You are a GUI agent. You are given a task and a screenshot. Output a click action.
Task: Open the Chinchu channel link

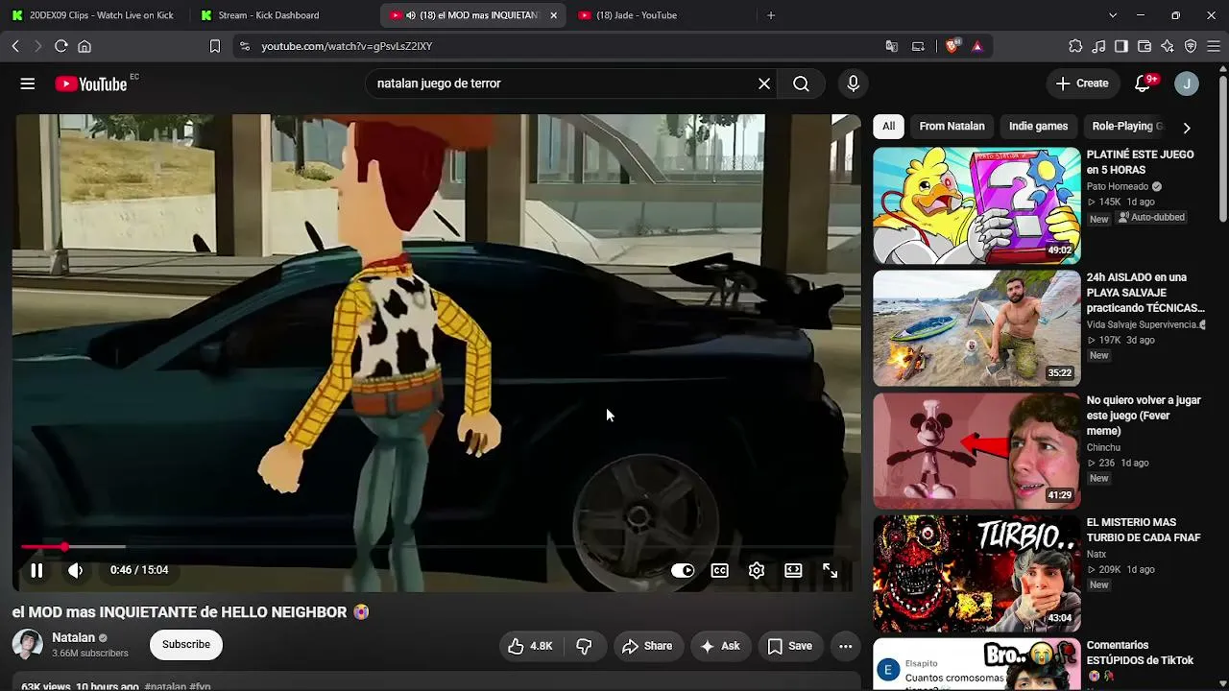point(1105,447)
